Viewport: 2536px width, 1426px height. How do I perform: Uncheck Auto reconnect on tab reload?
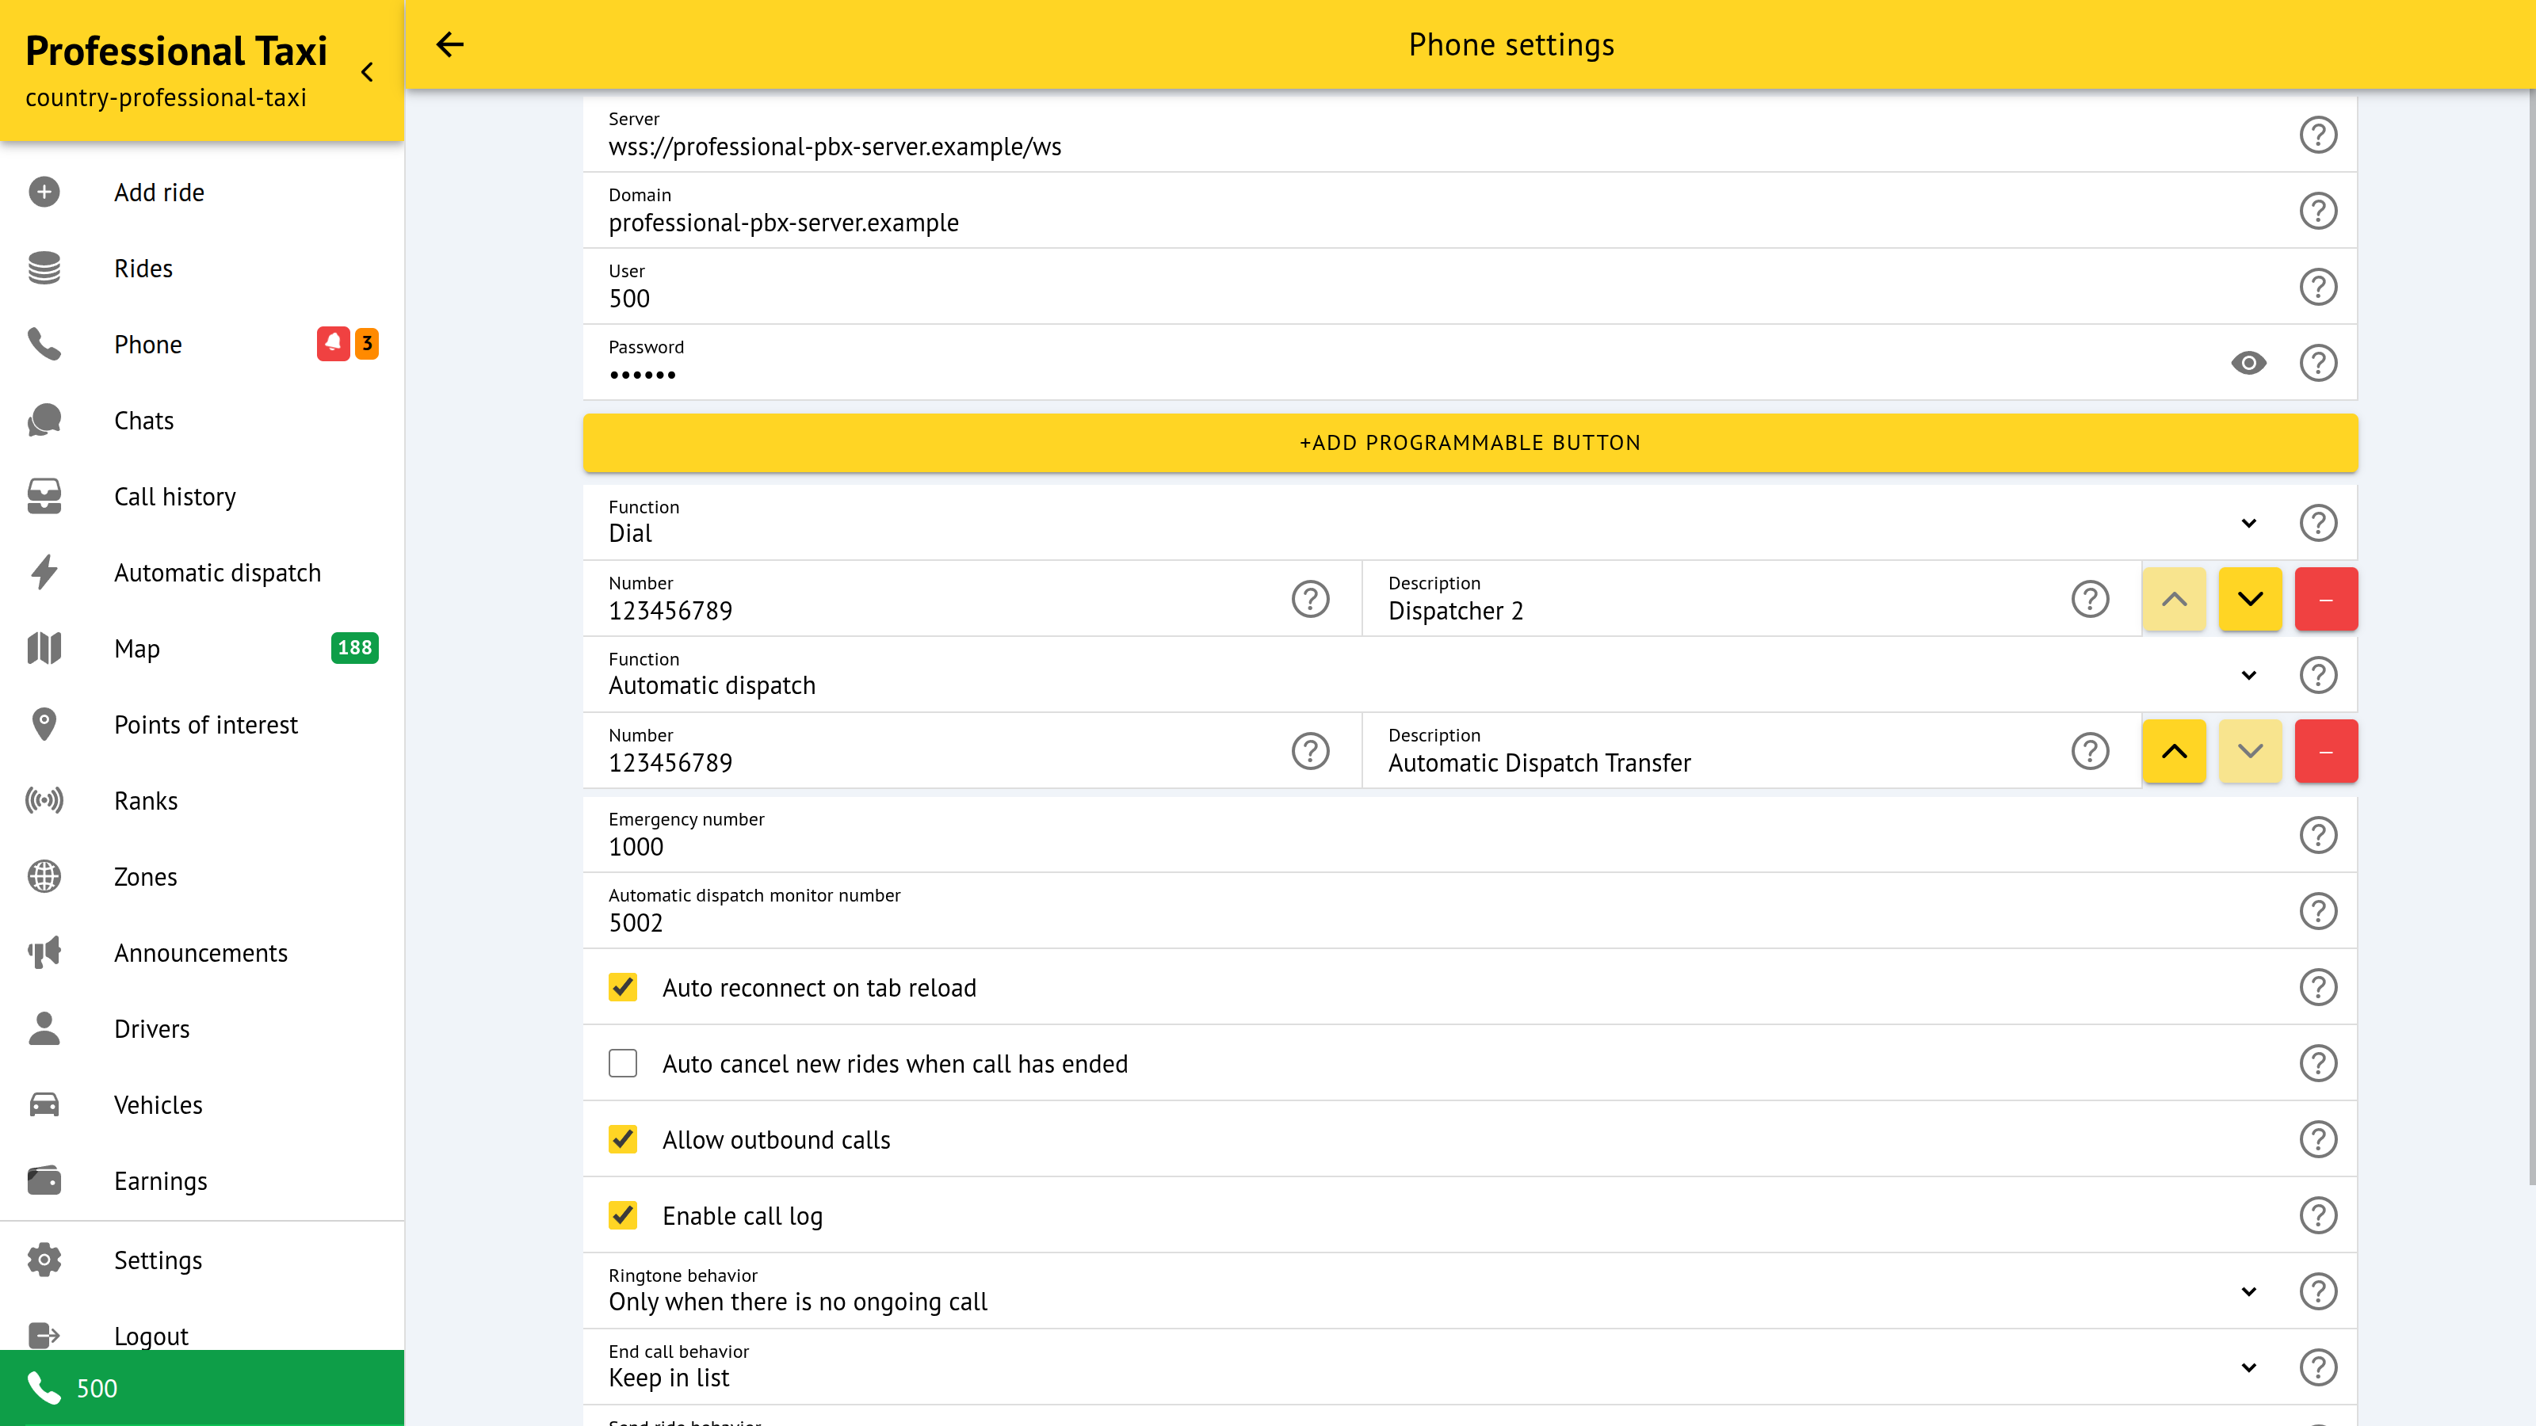coord(623,987)
